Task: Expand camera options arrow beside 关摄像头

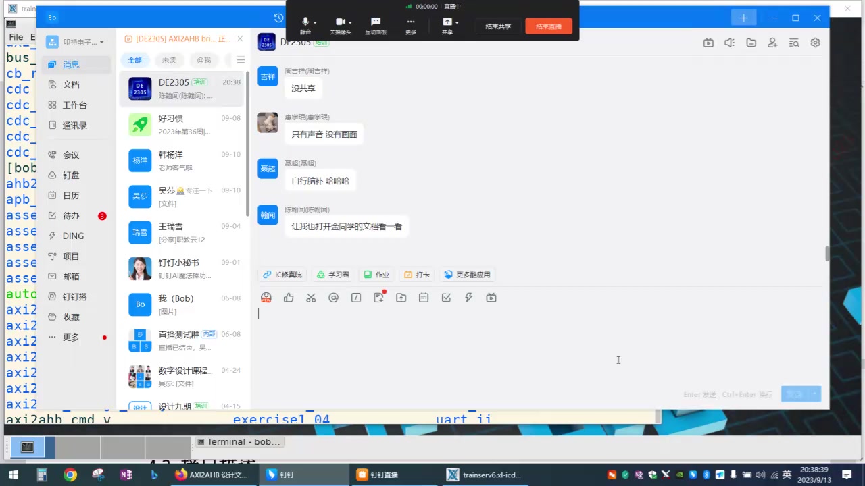Action: pyautogui.click(x=350, y=23)
